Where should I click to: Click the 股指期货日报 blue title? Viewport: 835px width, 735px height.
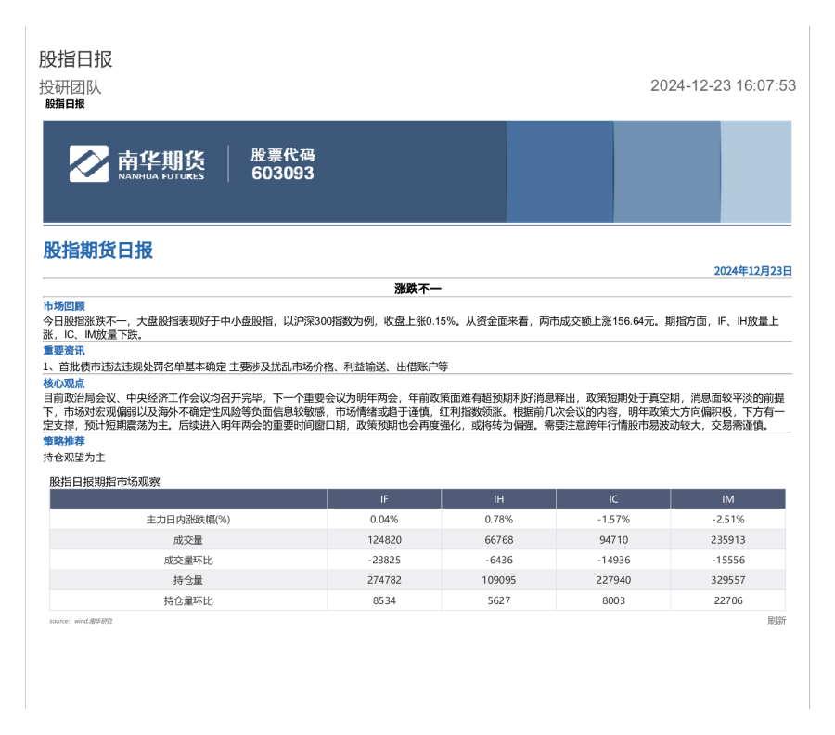click(98, 251)
